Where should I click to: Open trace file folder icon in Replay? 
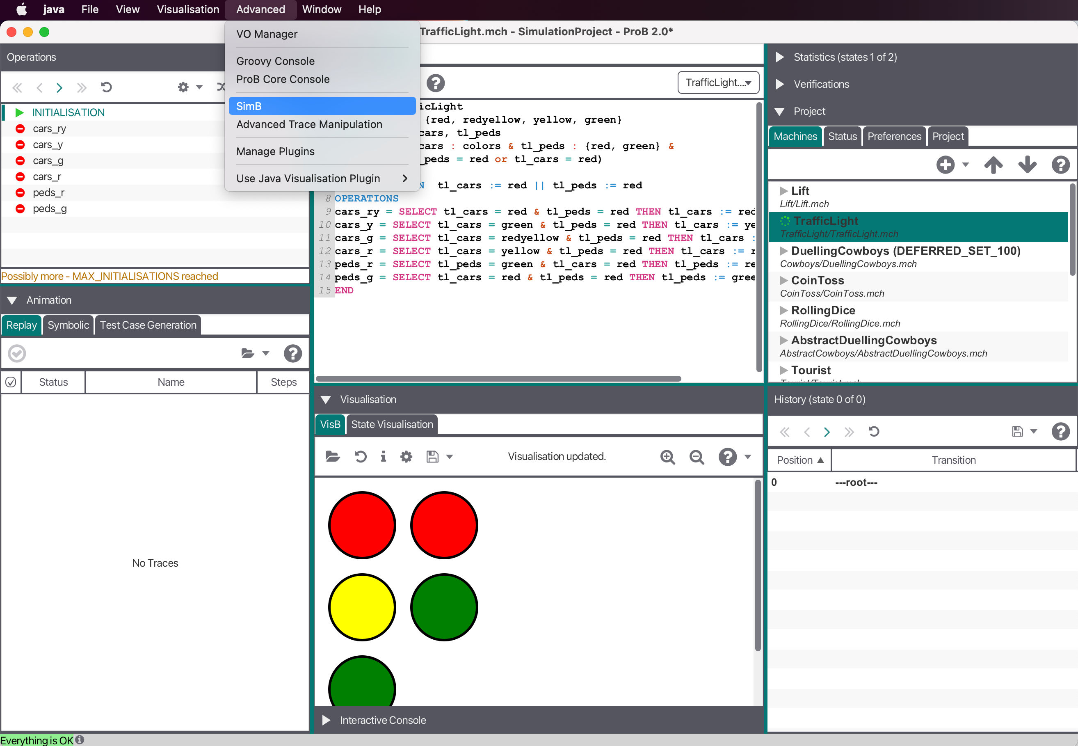(248, 353)
